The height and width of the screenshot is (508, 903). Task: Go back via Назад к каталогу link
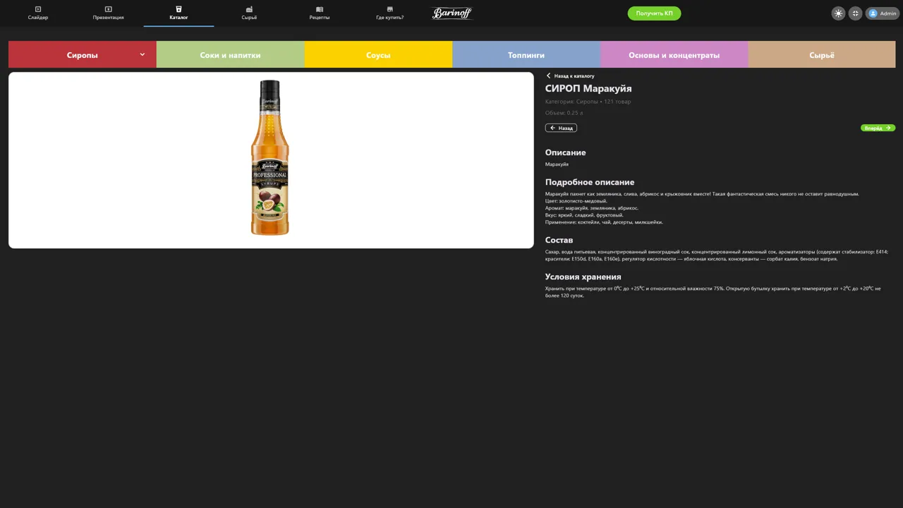point(570,75)
